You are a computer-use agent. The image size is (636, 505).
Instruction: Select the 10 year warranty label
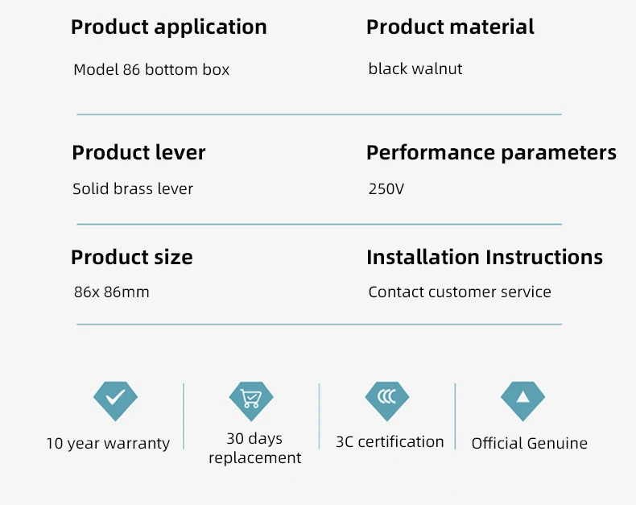pos(108,443)
